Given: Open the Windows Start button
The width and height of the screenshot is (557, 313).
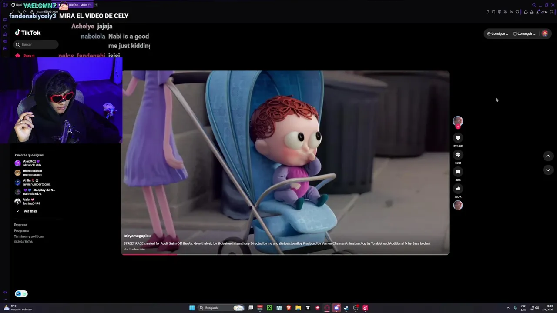Looking at the screenshot, I should tap(192, 308).
